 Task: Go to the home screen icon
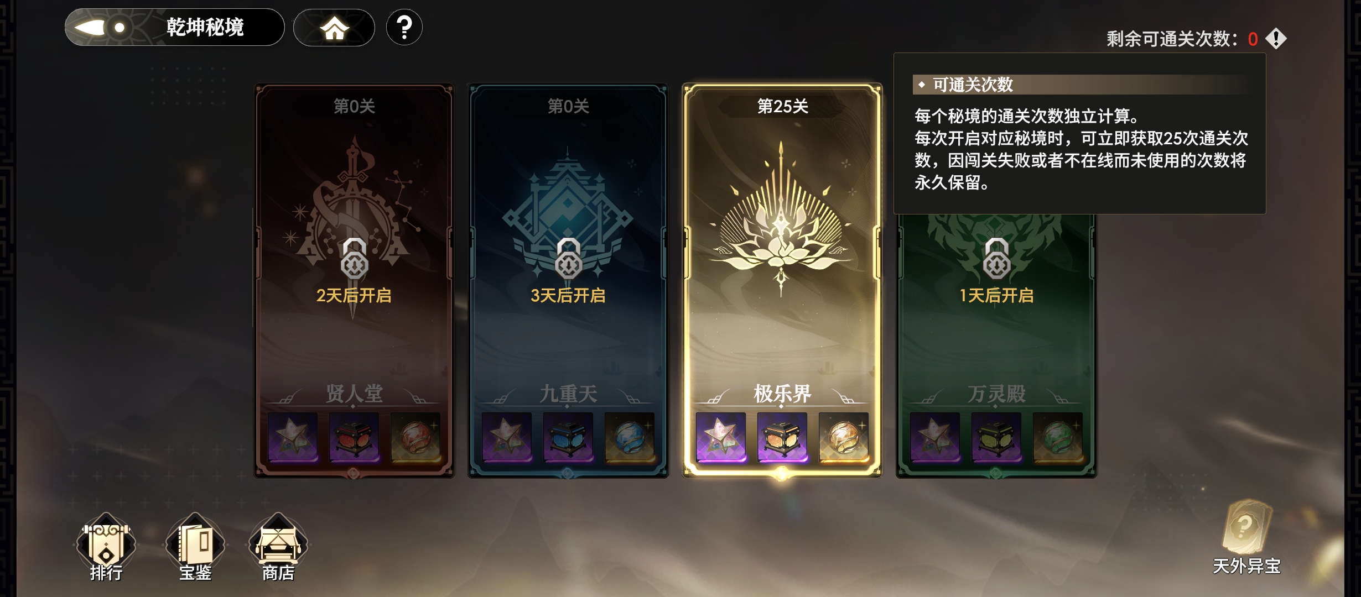click(x=334, y=28)
